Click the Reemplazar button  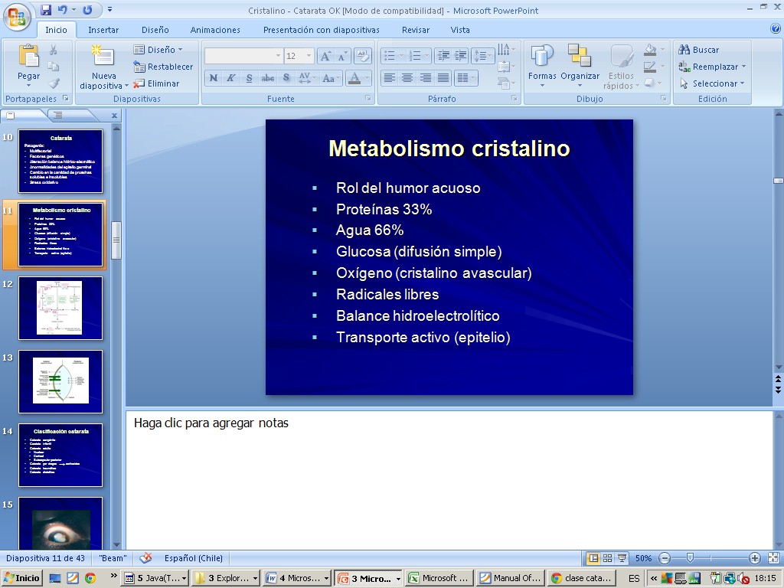coord(711,67)
